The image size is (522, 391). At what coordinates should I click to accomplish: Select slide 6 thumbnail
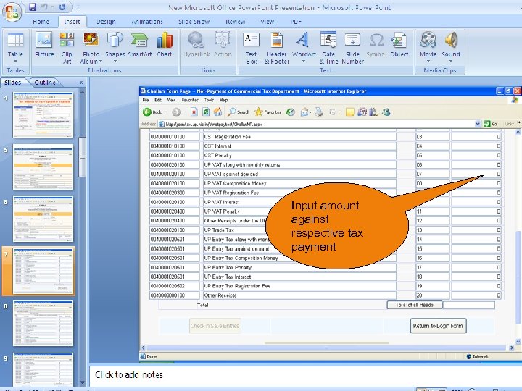43,219
